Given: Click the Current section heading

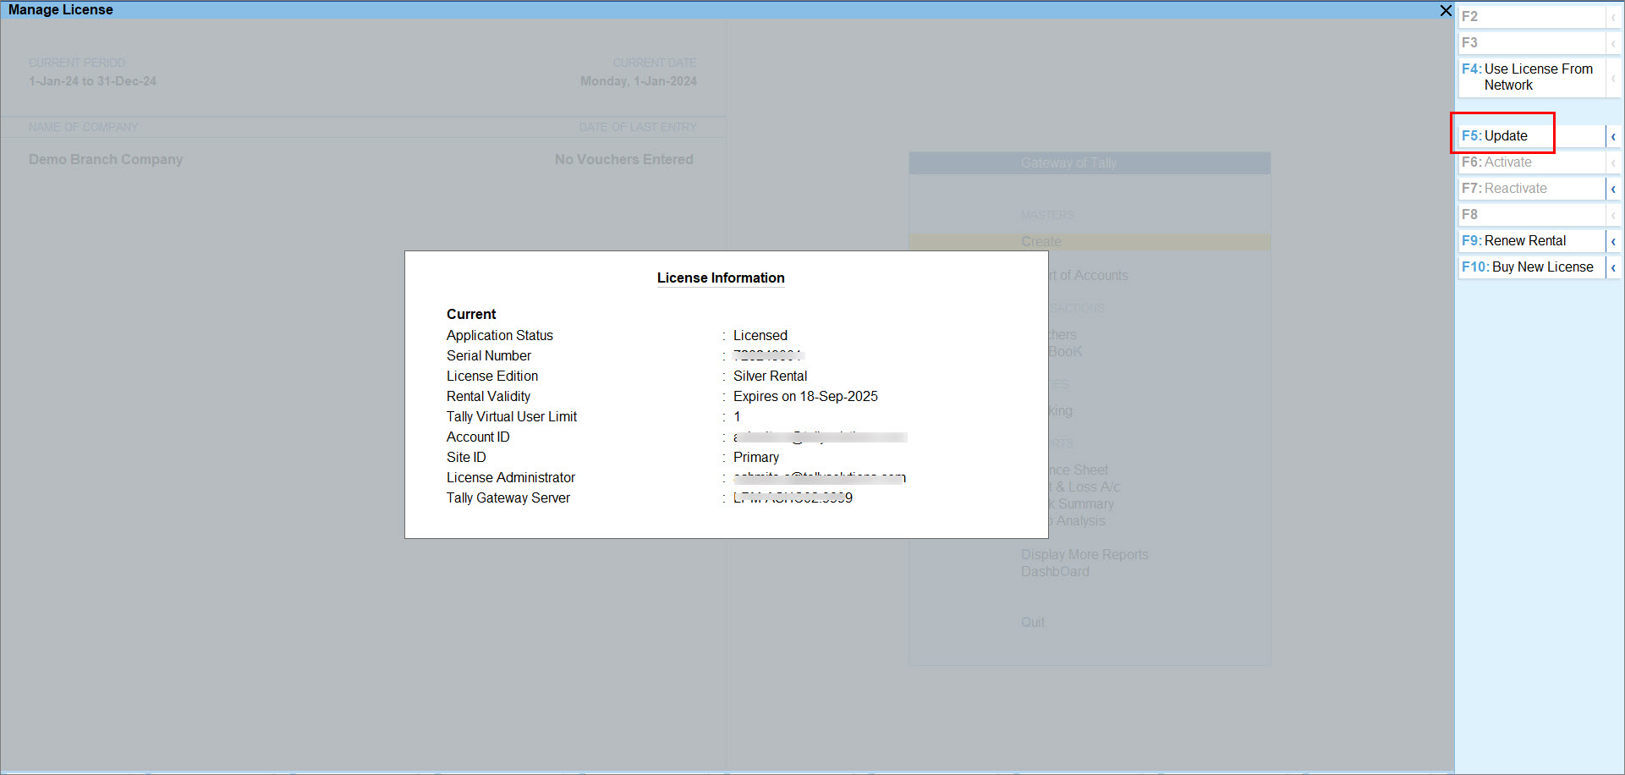Looking at the screenshot, I should click(471, 315).
